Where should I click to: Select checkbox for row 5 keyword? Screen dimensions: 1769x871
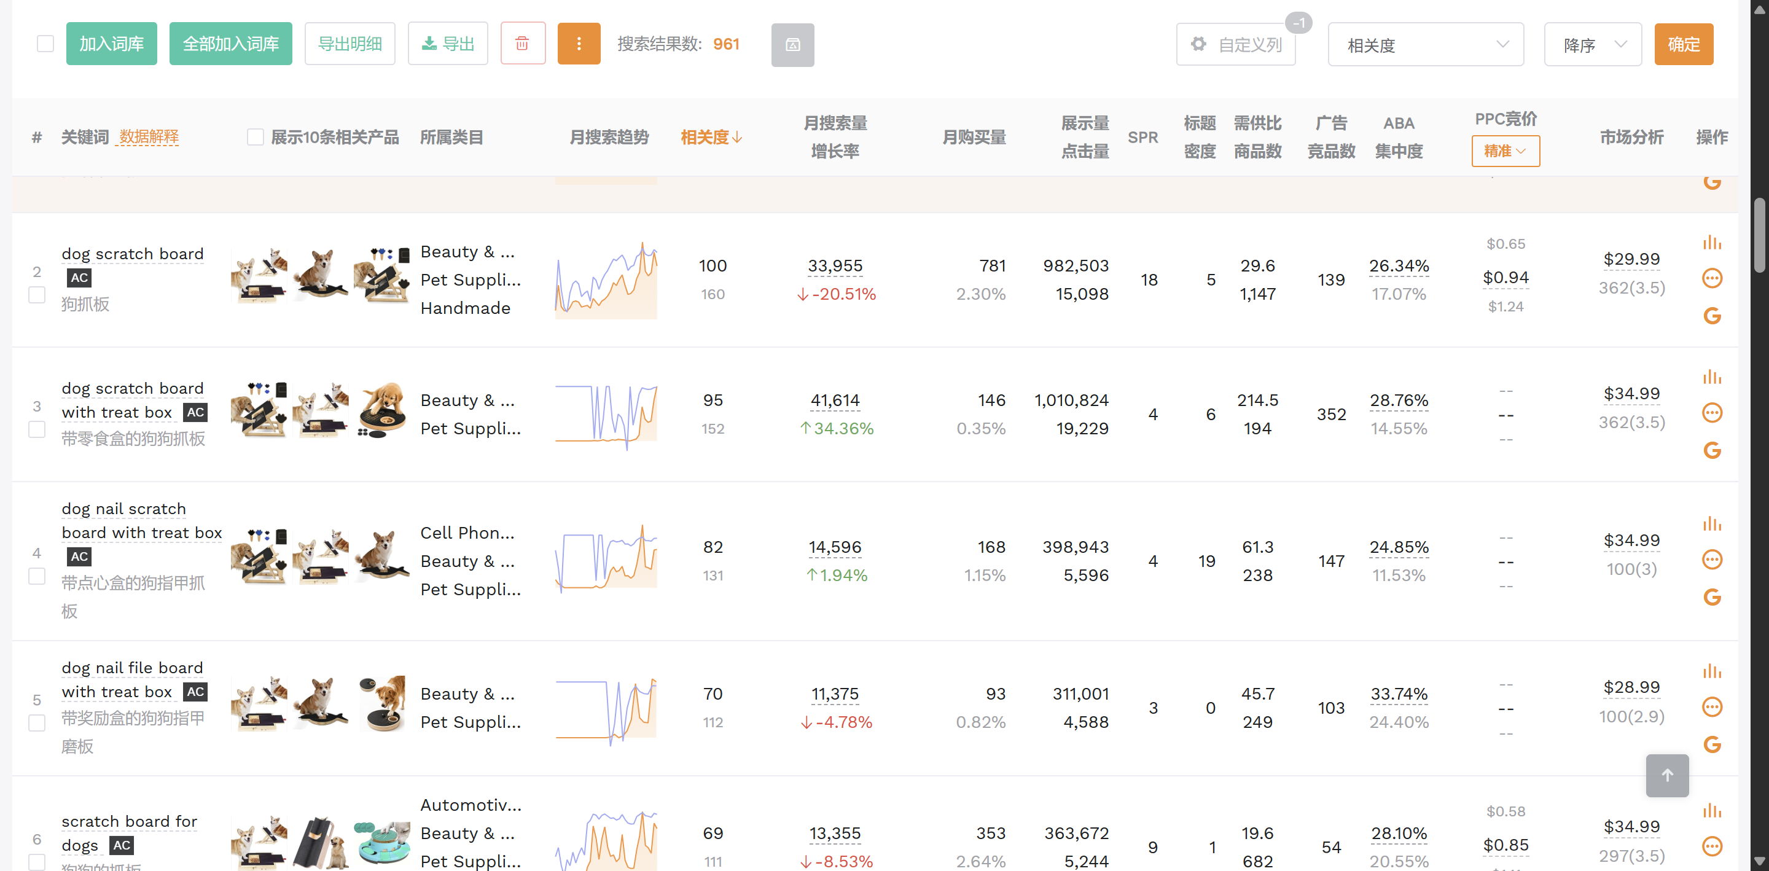tap(37, 724)
